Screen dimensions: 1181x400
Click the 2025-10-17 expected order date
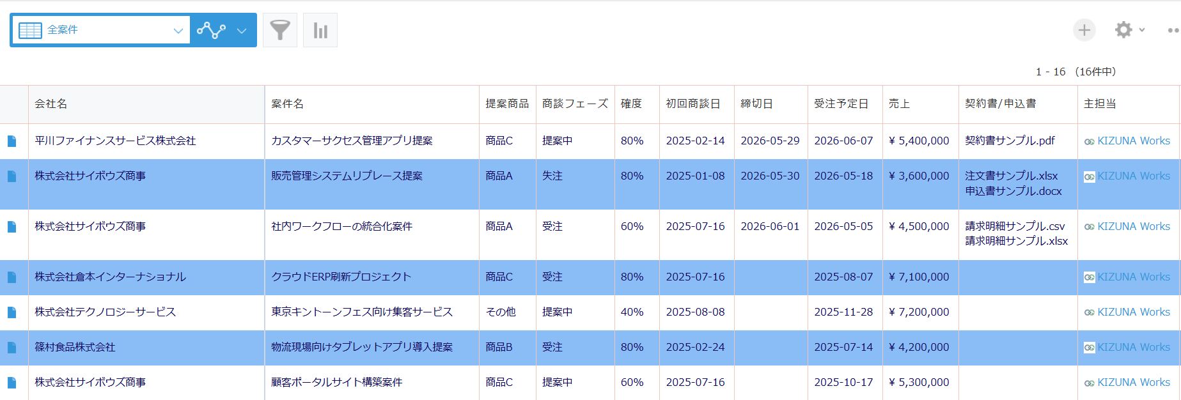(843, 382)
